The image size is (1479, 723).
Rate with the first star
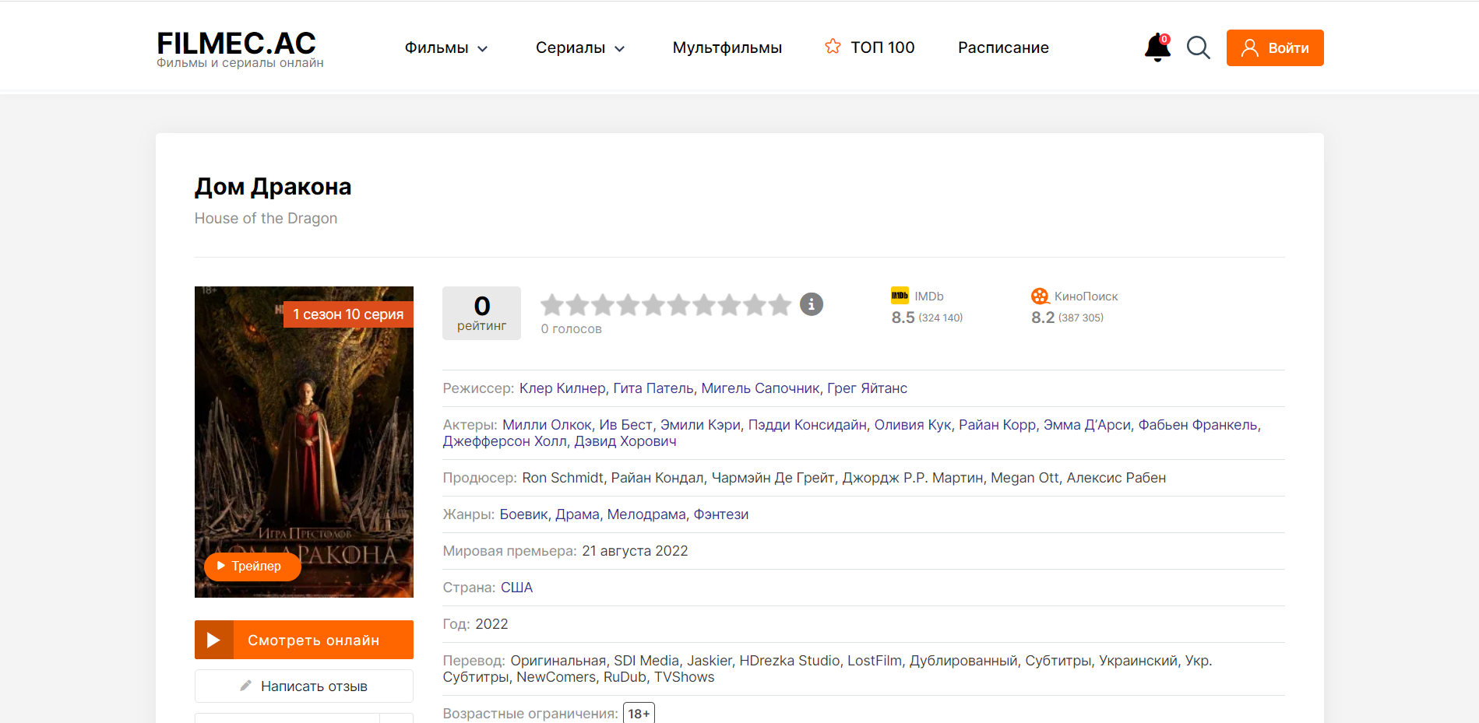pyautogui.click(x=552, y=305)
